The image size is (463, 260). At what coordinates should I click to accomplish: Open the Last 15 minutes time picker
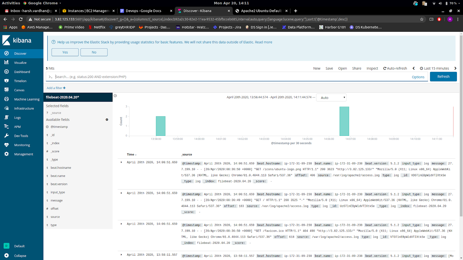(436, 68)
